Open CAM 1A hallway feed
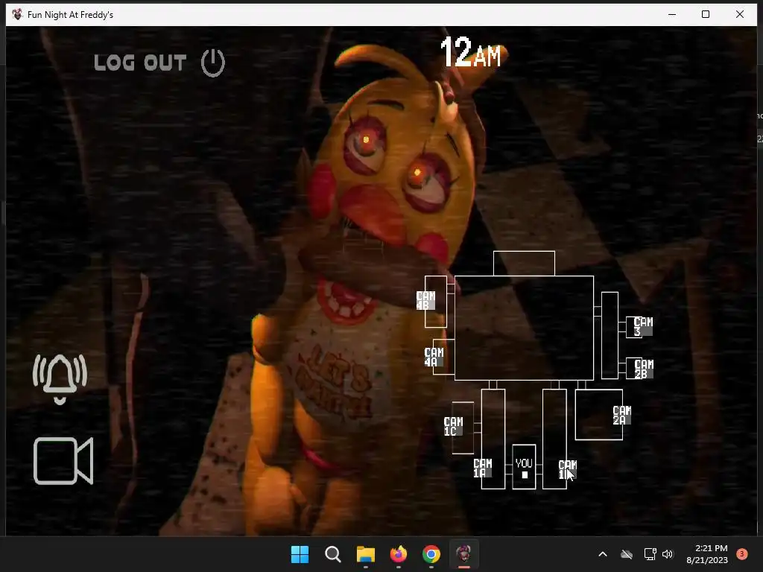The image size is (763, 572). [x=483, y=468]
